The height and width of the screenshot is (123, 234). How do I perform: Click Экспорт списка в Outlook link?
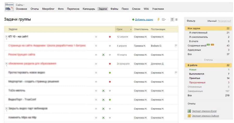point(205,116)
